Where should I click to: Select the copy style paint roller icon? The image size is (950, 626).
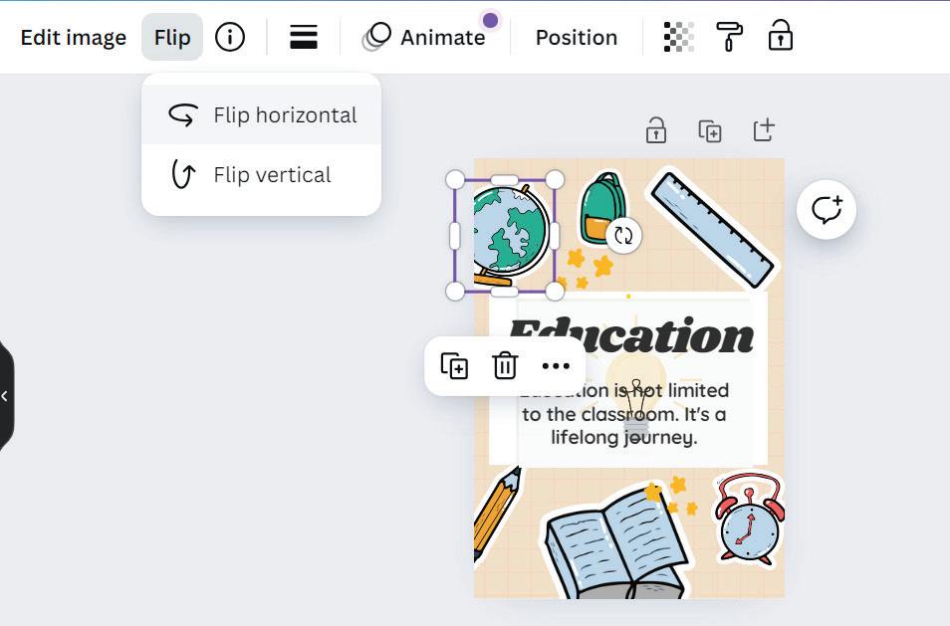[x=730, y=37]
